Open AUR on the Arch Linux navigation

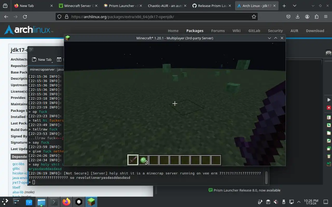(x=294, y=31)
